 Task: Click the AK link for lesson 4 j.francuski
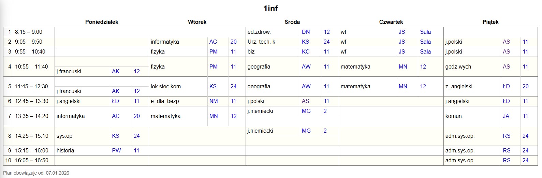click(116, 71)
